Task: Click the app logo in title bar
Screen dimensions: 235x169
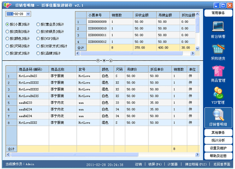Action: 8,5
